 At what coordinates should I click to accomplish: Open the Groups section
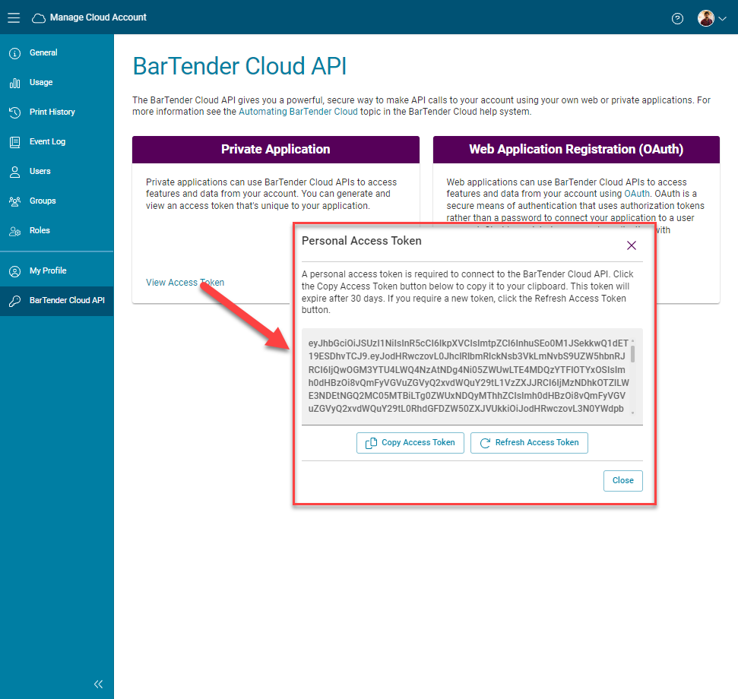56,201
